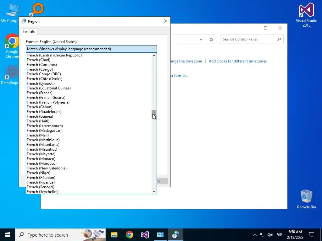
Task: Open the volume tray icon
Action: (x=270, y=235)
